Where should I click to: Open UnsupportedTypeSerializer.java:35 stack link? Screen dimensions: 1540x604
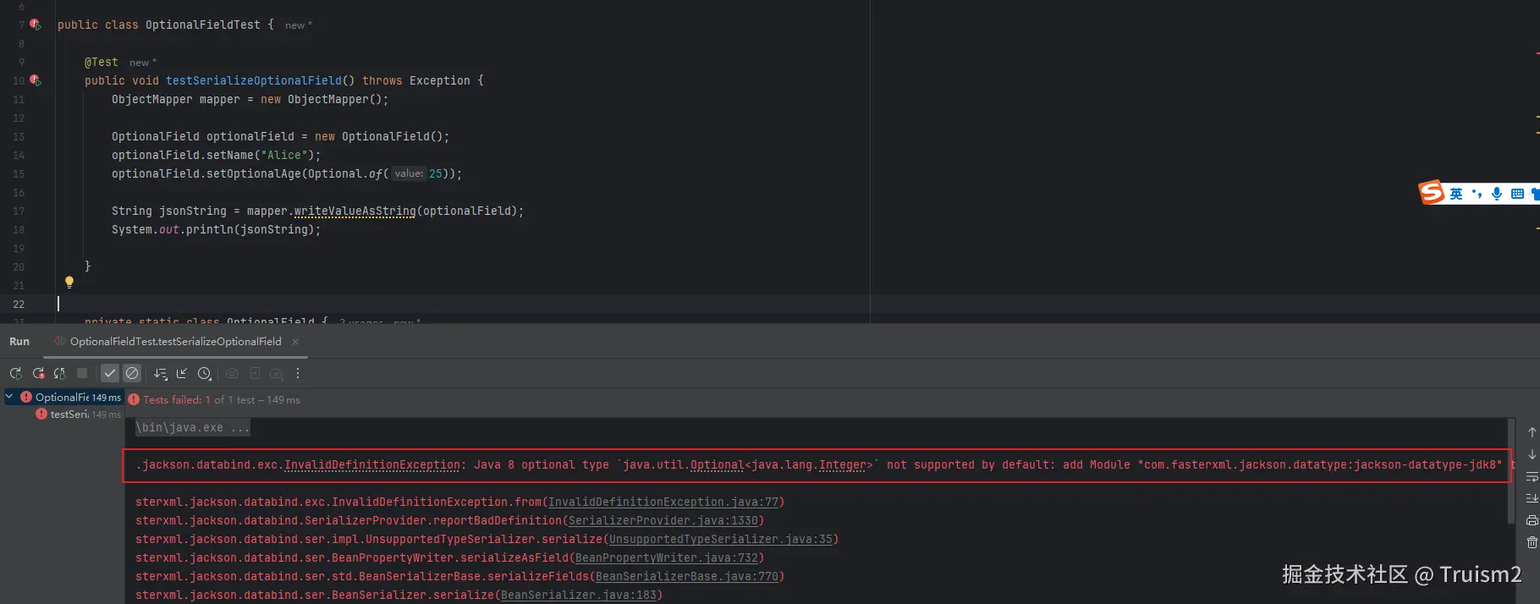click(x=720, y=540)
